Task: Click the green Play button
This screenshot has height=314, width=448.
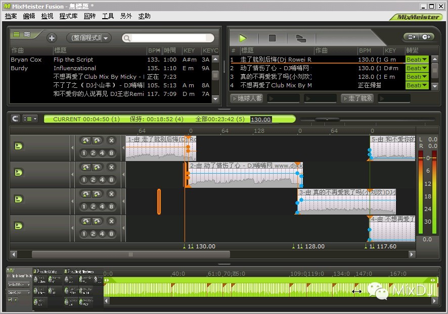Action: [243, 38]
